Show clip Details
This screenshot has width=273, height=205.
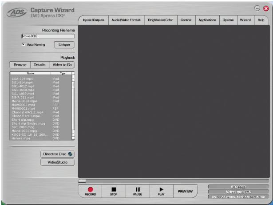coord(40,65)
